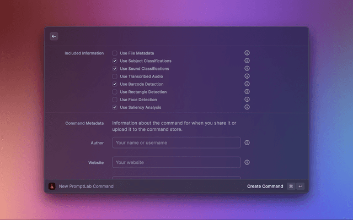This screenshot has width=353, height=220.
Task: Click into the Website text field
Action: click(x=176, y=162)
